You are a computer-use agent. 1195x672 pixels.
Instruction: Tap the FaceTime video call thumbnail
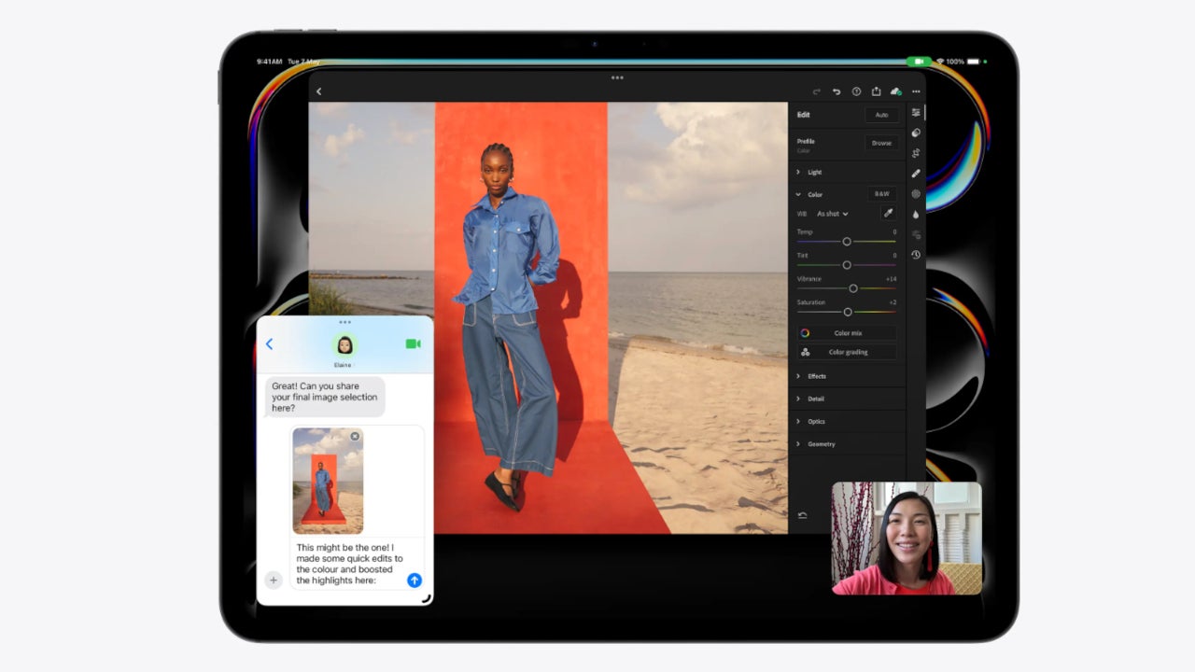(906, 538)
